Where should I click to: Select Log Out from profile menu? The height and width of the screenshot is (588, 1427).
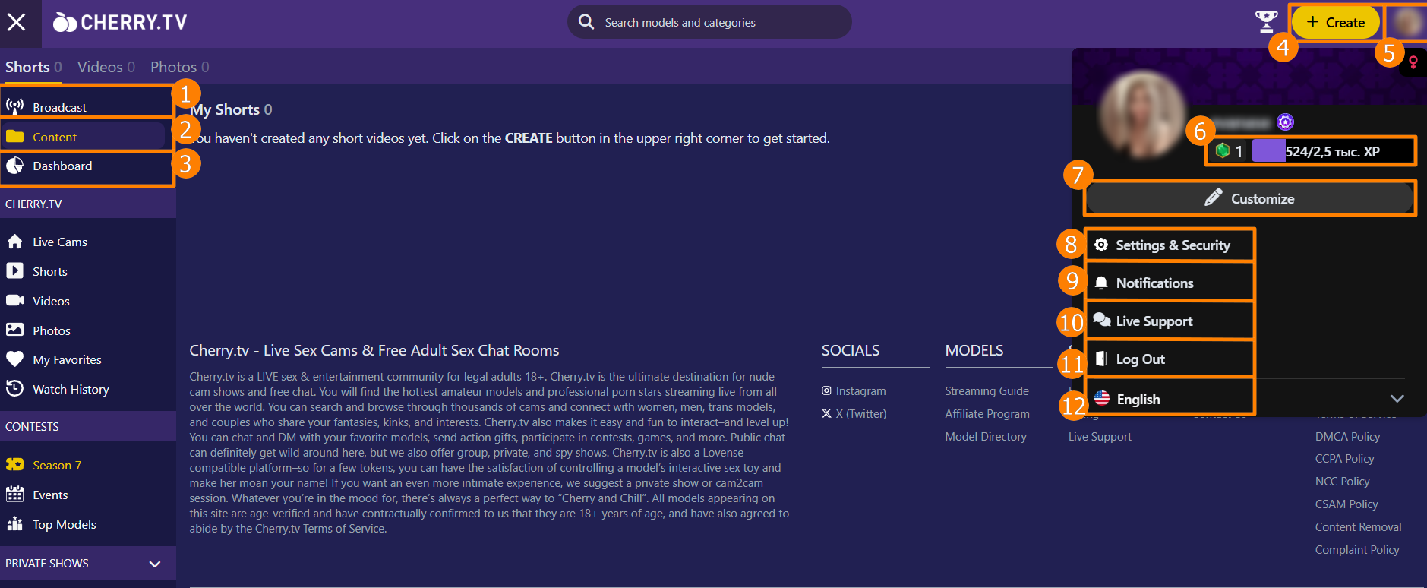(1140, 359)
